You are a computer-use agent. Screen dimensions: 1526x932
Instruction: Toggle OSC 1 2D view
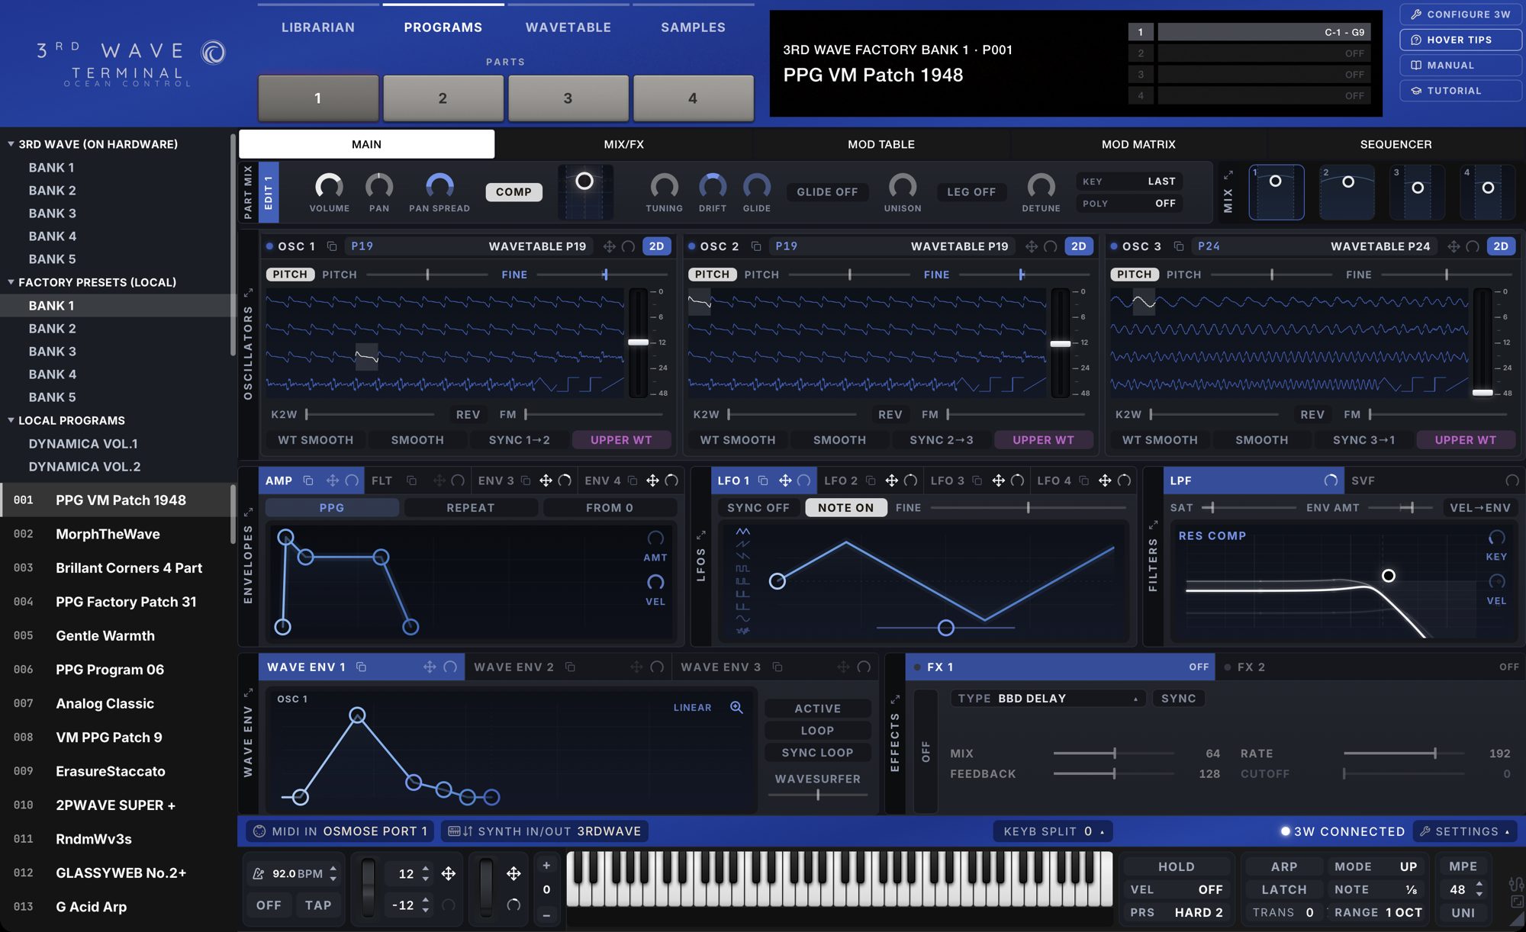(x=657, y=246)
